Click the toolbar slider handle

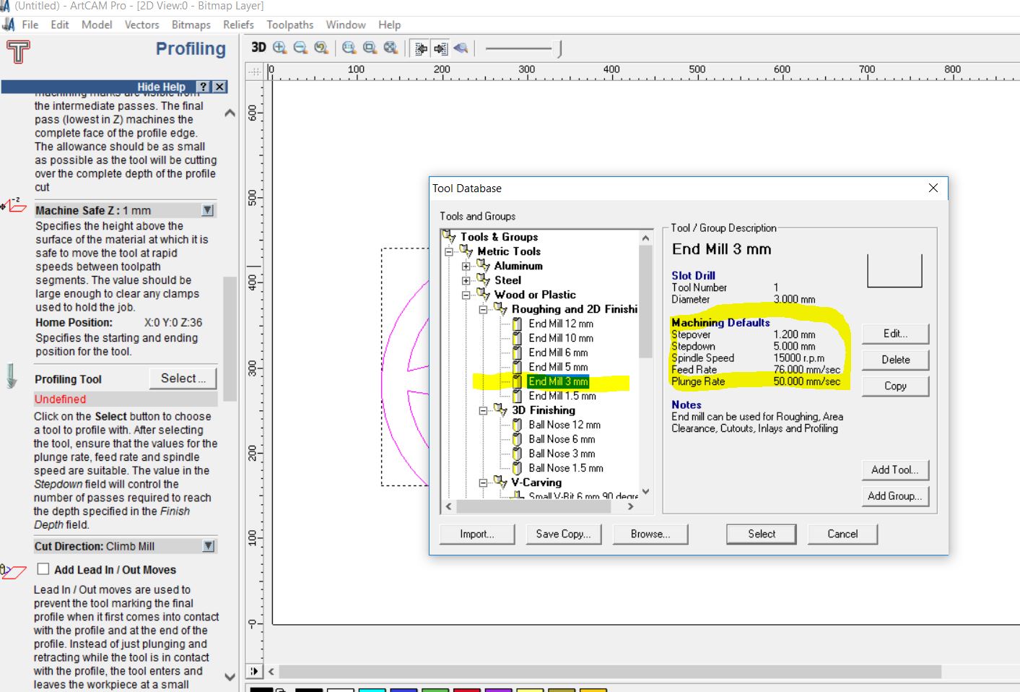[559, 48]
